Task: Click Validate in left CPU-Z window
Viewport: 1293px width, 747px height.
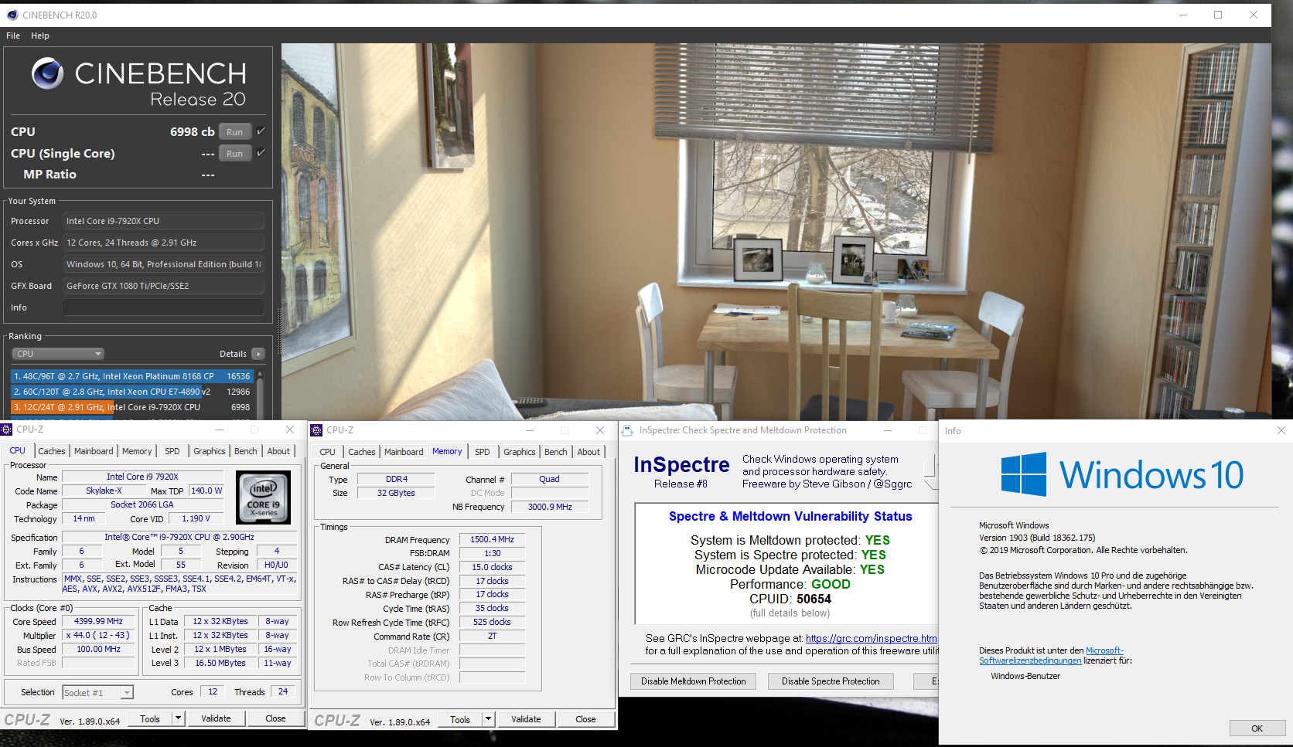Action: (x=216, y=719)
